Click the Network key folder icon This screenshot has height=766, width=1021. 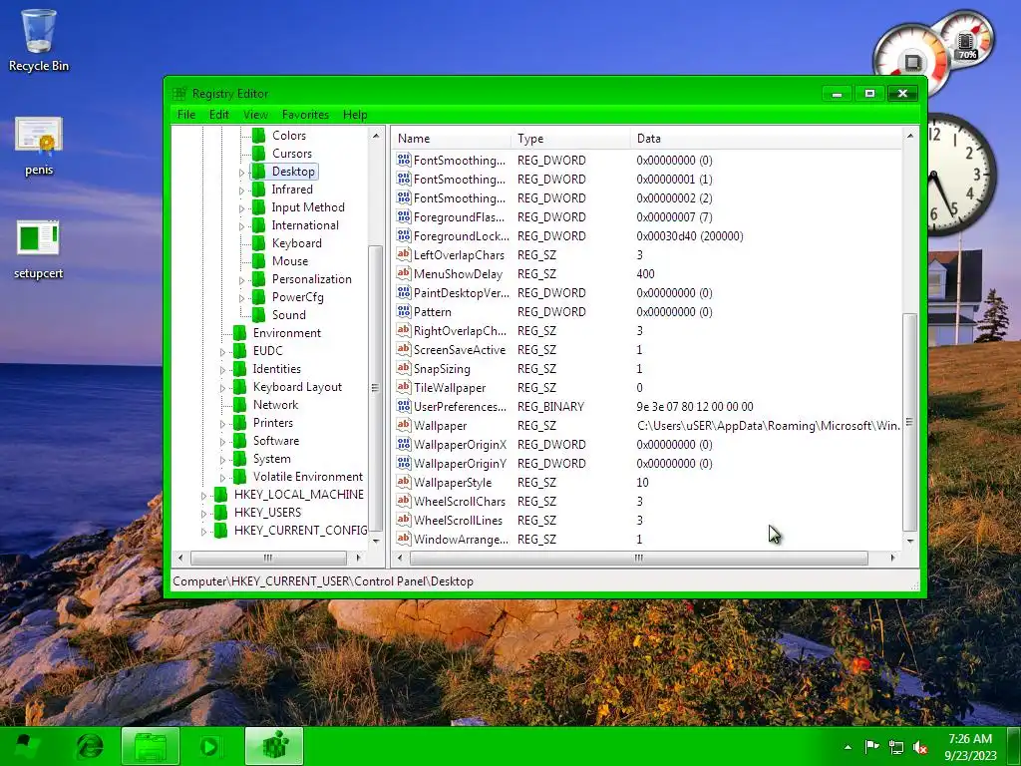coord(239,405)
